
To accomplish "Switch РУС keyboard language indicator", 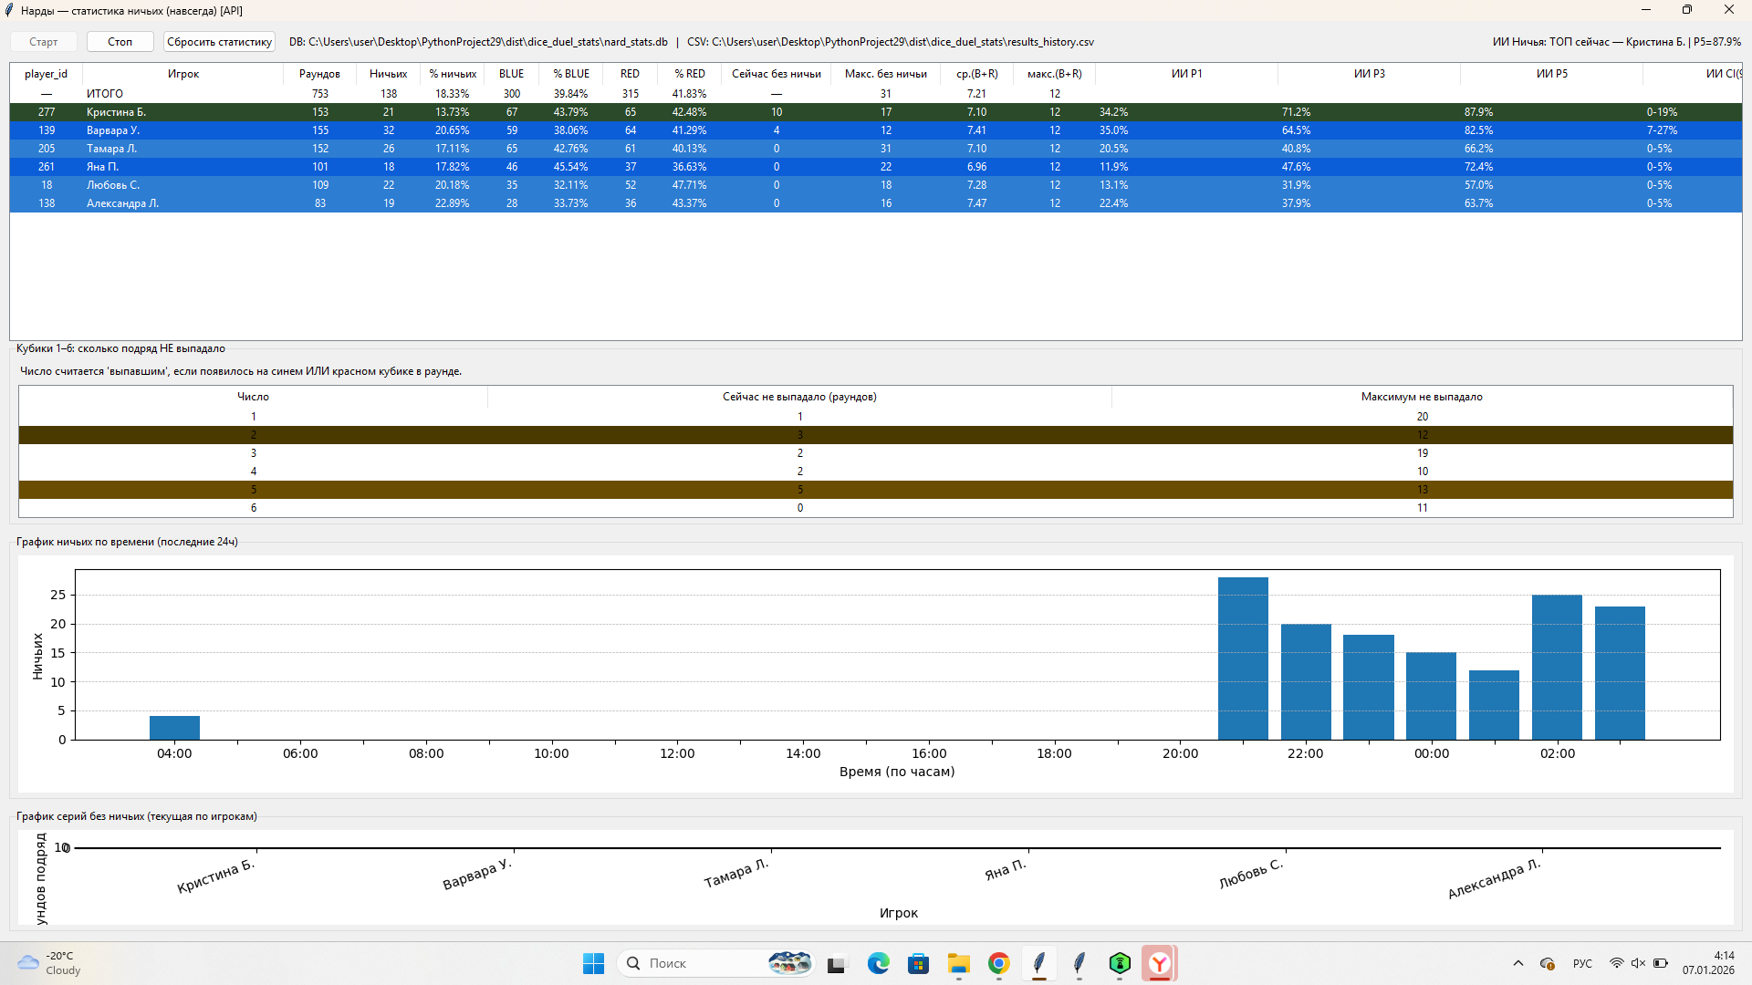I will tap(1582, 963).
